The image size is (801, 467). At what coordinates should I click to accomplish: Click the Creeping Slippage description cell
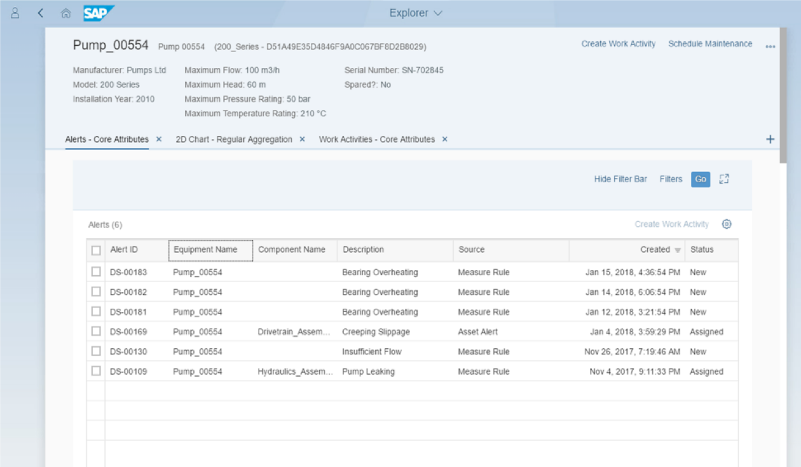click(x=376, y=332)
